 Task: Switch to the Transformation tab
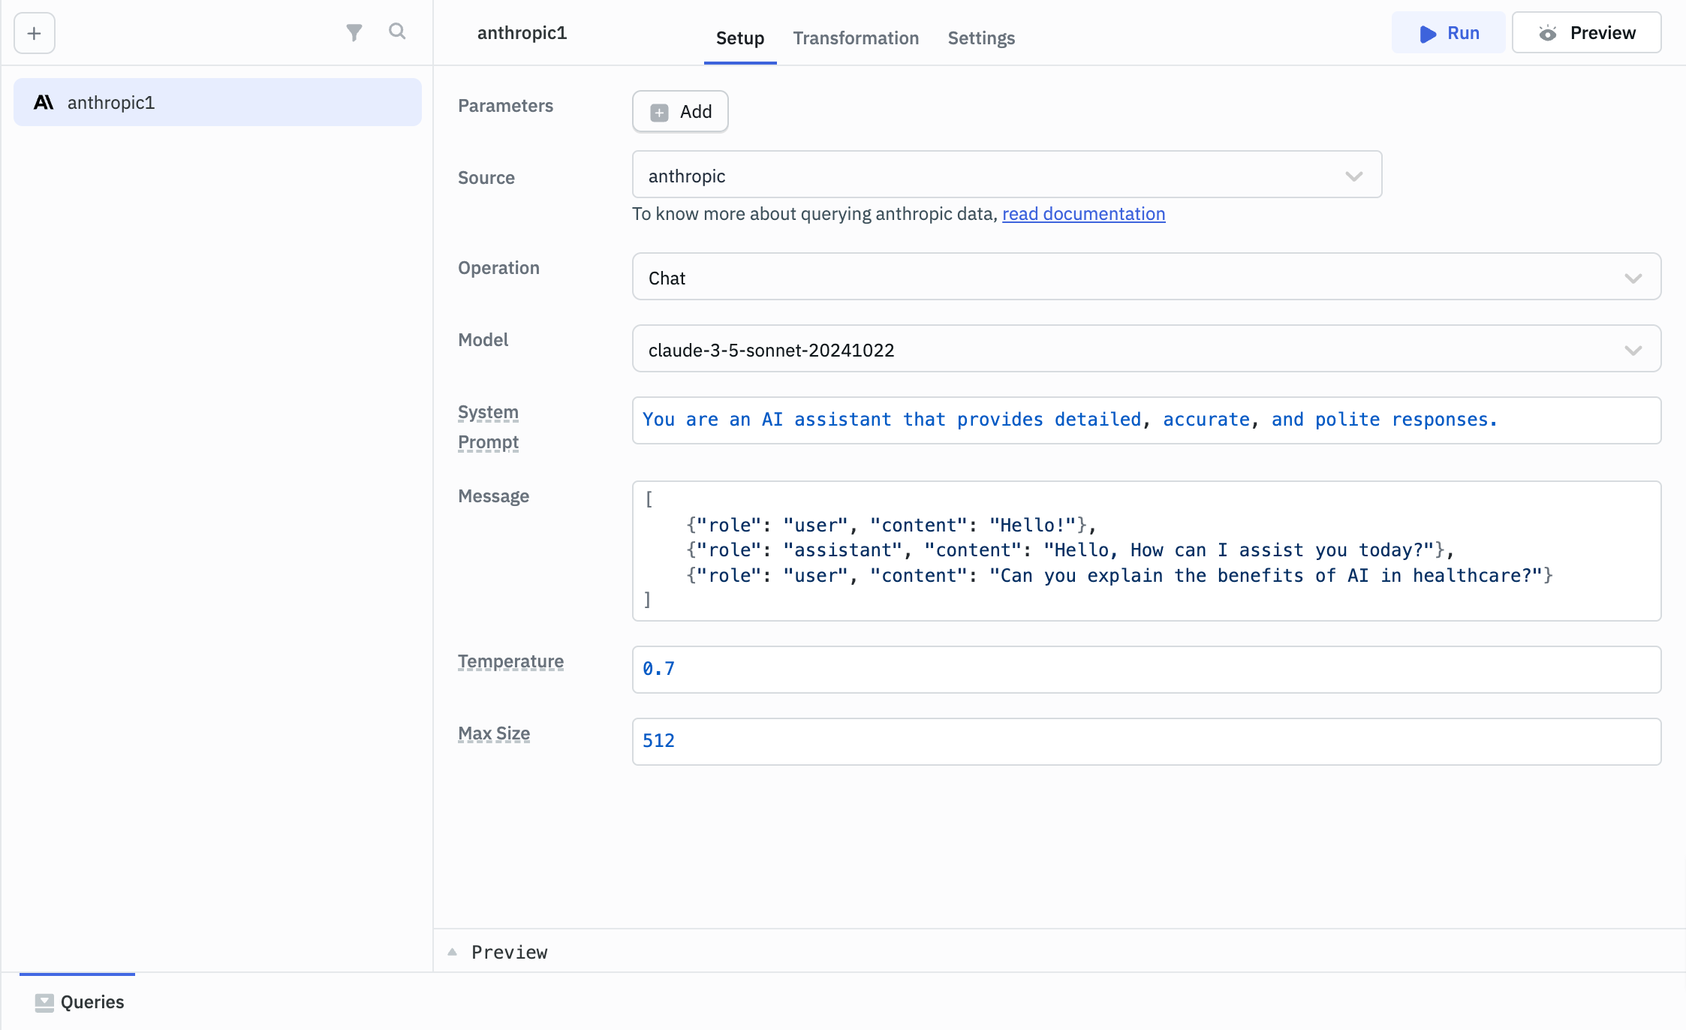point(857,38)
